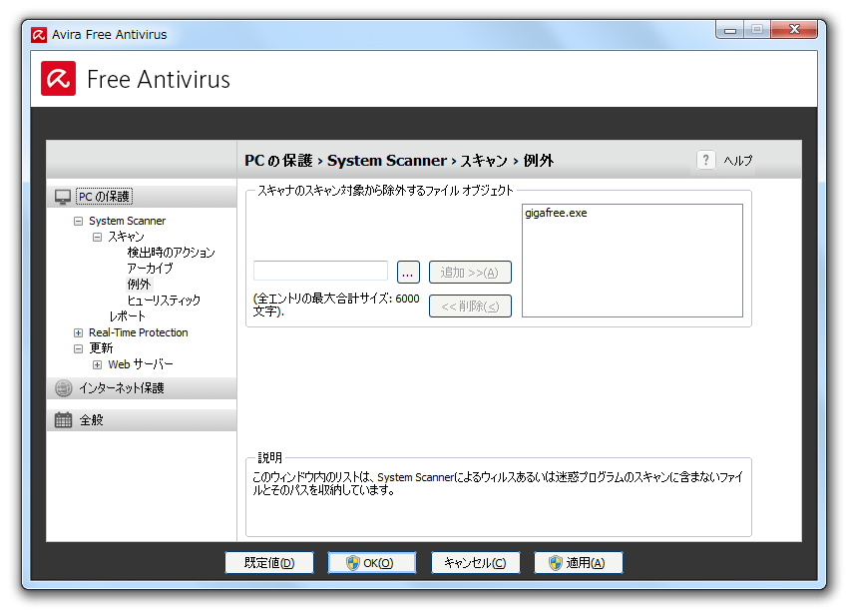This screenshot has width=847, height=611.
Task: Select 更新 in the tree
Action: (x=101, y=348)
